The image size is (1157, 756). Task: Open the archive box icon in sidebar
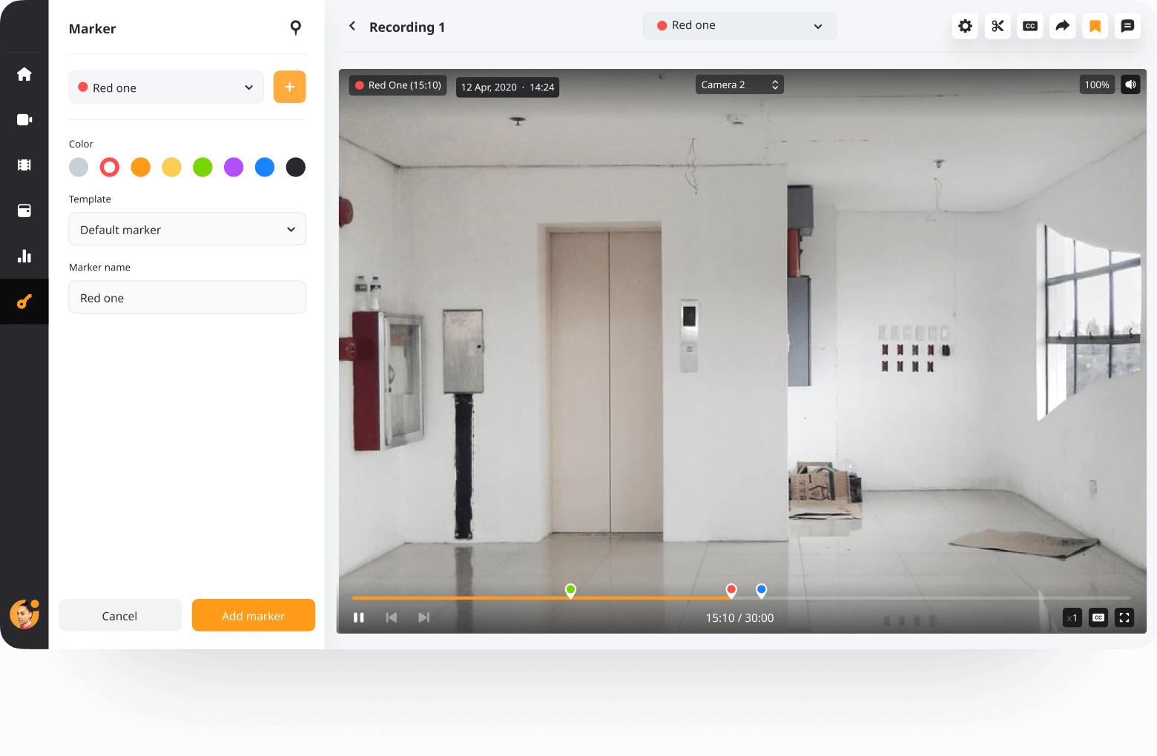[24, 210]
